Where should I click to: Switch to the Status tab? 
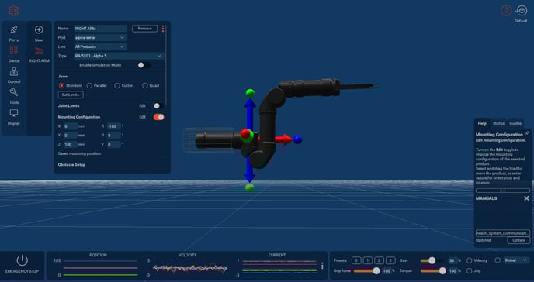pyautogui.click(x=498, y=123)
